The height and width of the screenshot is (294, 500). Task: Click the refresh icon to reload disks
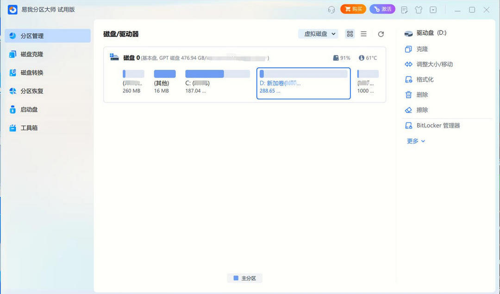pos(381,34)
